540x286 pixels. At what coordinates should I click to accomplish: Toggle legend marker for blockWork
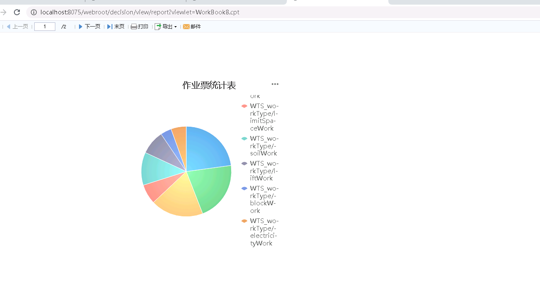[x=244, y=188]
